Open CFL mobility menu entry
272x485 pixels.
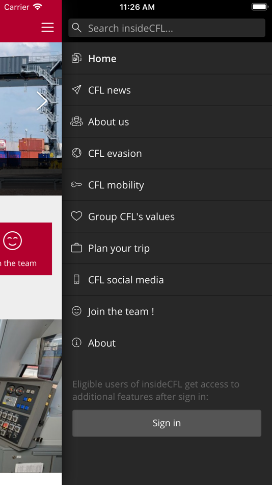(167, 185)
